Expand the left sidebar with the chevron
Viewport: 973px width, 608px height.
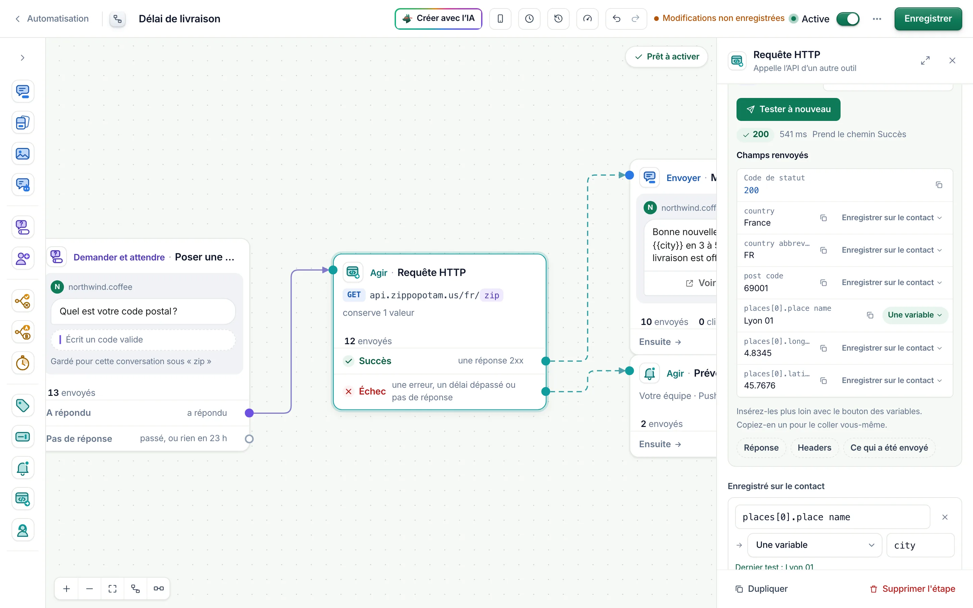tap(23, 58)
